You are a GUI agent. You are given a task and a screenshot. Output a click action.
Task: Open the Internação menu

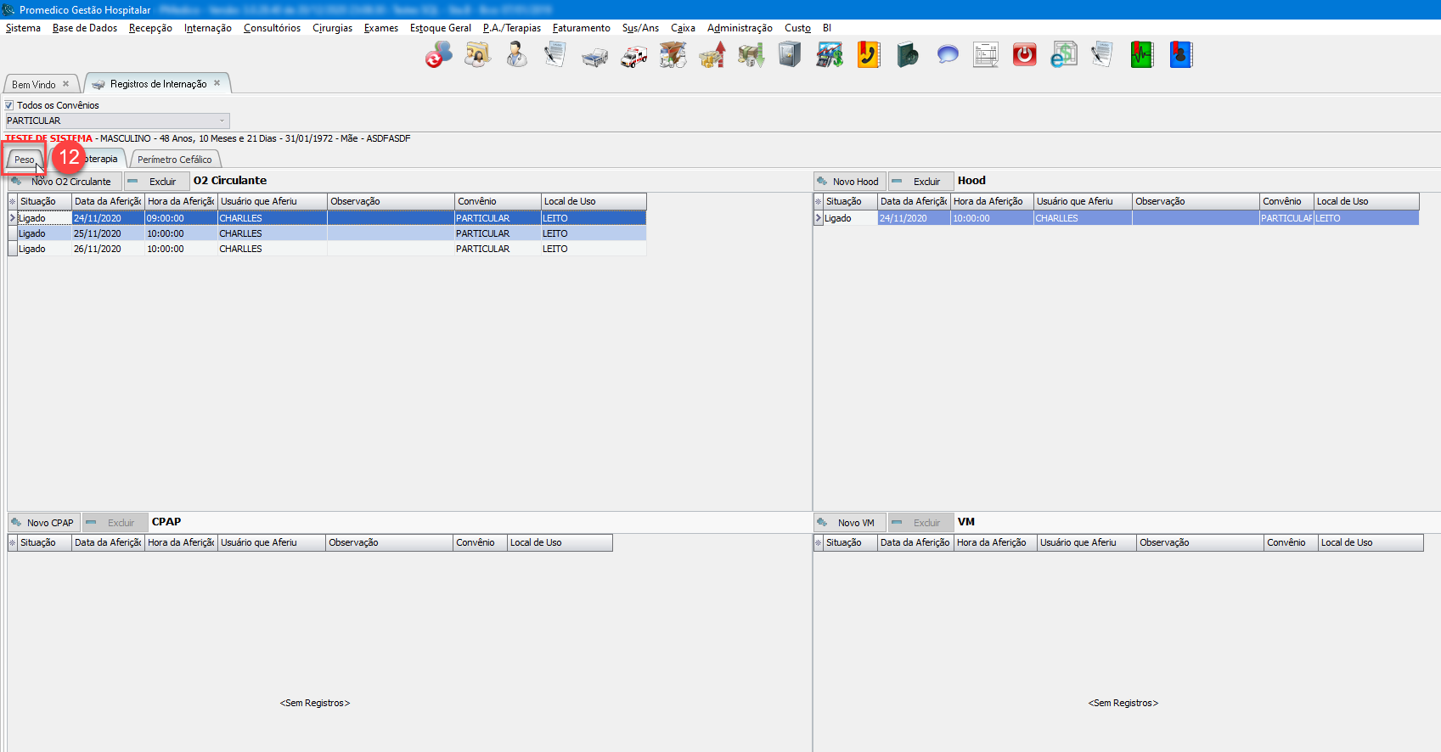pos(207,28)
